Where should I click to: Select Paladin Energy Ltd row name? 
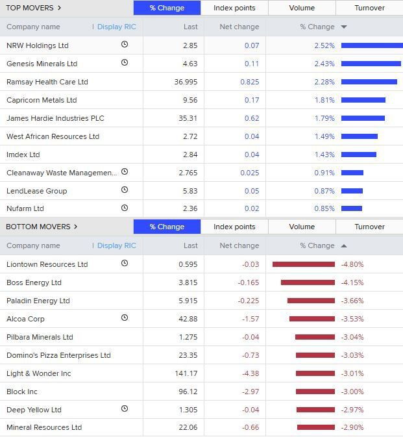(x=38, y=301)
